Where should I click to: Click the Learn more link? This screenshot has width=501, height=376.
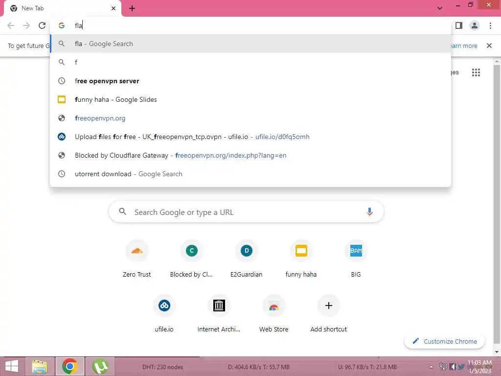pyautogui.click(x=464, y=46)
